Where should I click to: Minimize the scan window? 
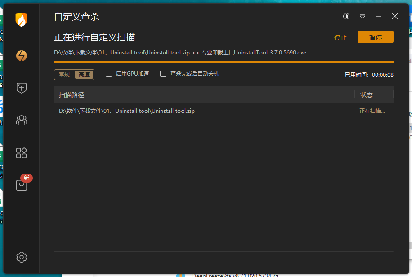(379, 16)
